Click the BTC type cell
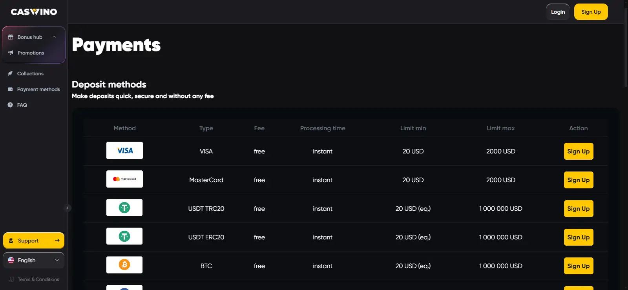This screenshot has height=290, width=628. pyautogui.click(x=206, y=266)
